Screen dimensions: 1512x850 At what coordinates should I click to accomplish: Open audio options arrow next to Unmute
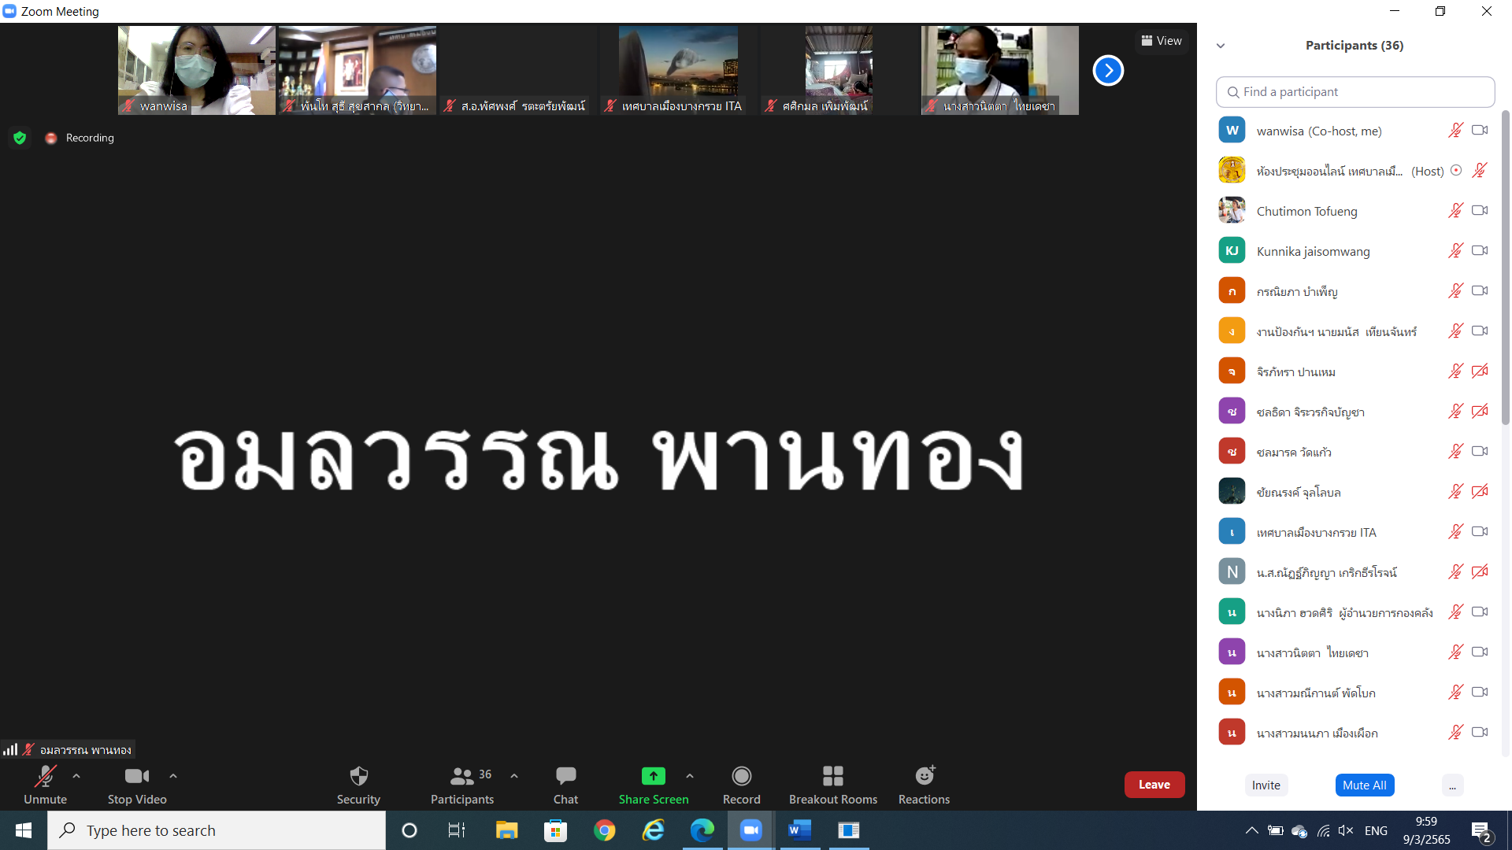76,776
